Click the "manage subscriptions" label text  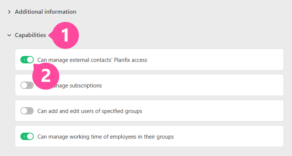click(x=81, y=86)
